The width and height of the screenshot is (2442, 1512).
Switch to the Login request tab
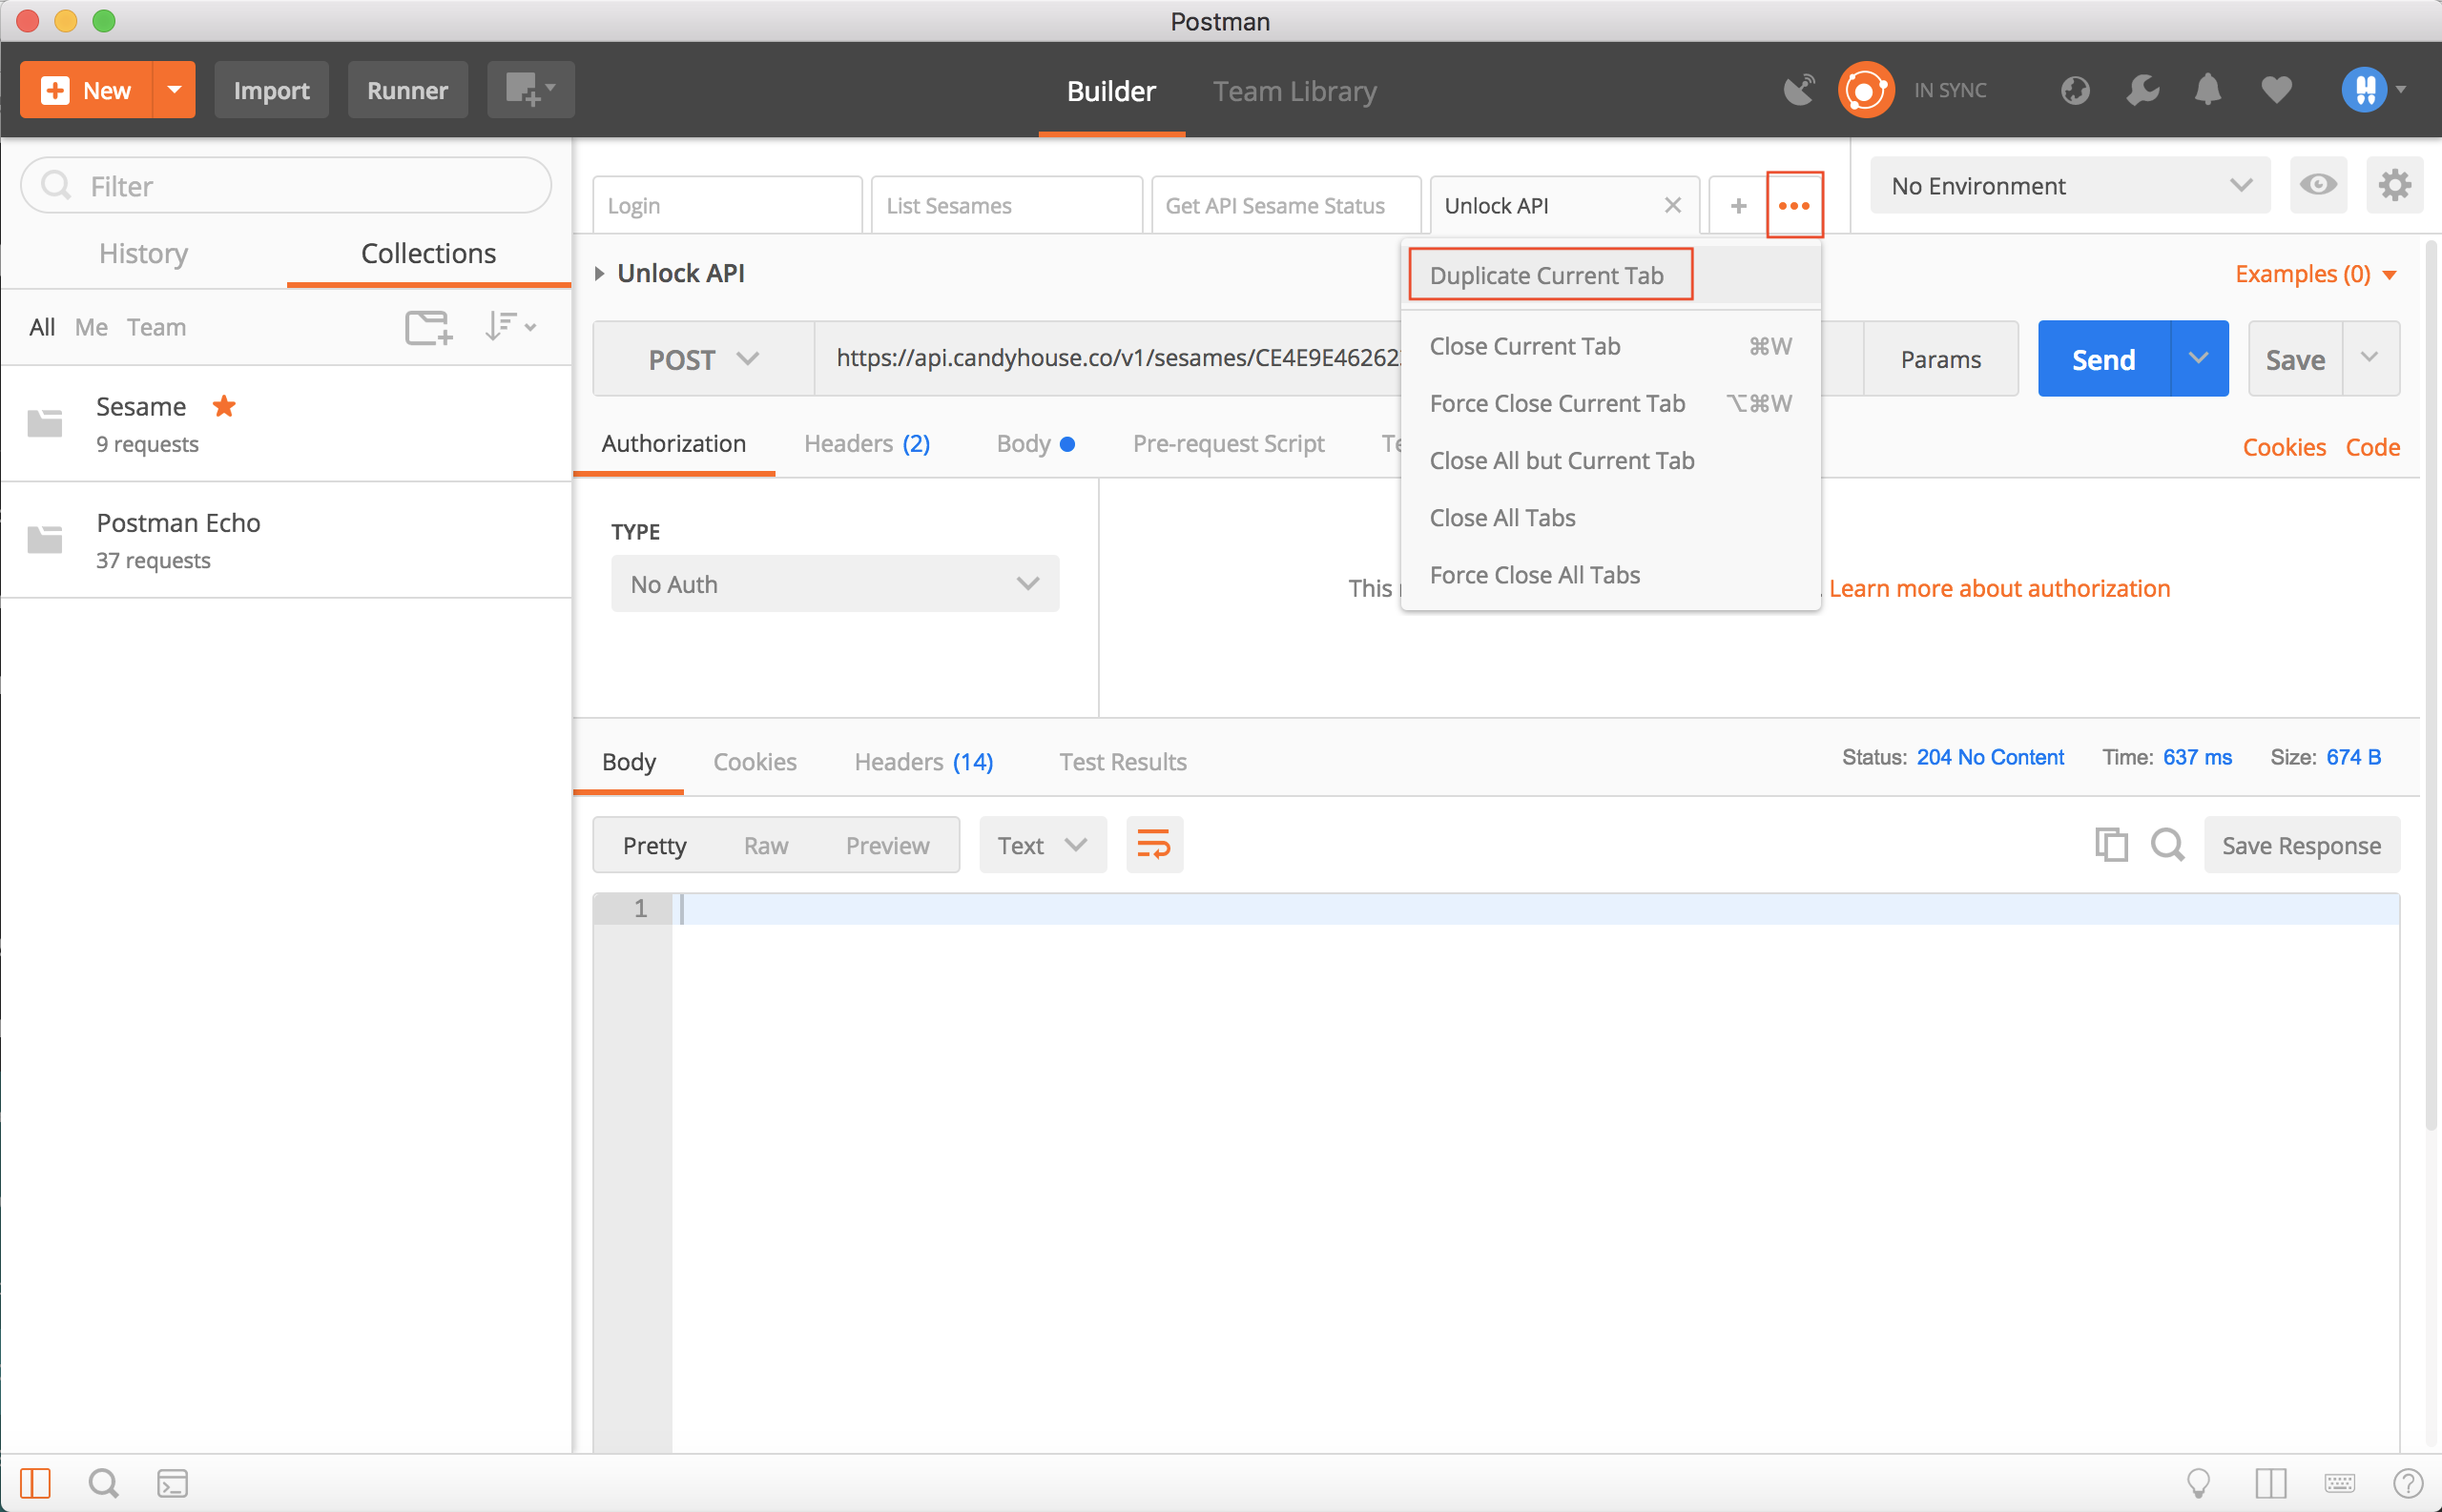coord(727,205)
